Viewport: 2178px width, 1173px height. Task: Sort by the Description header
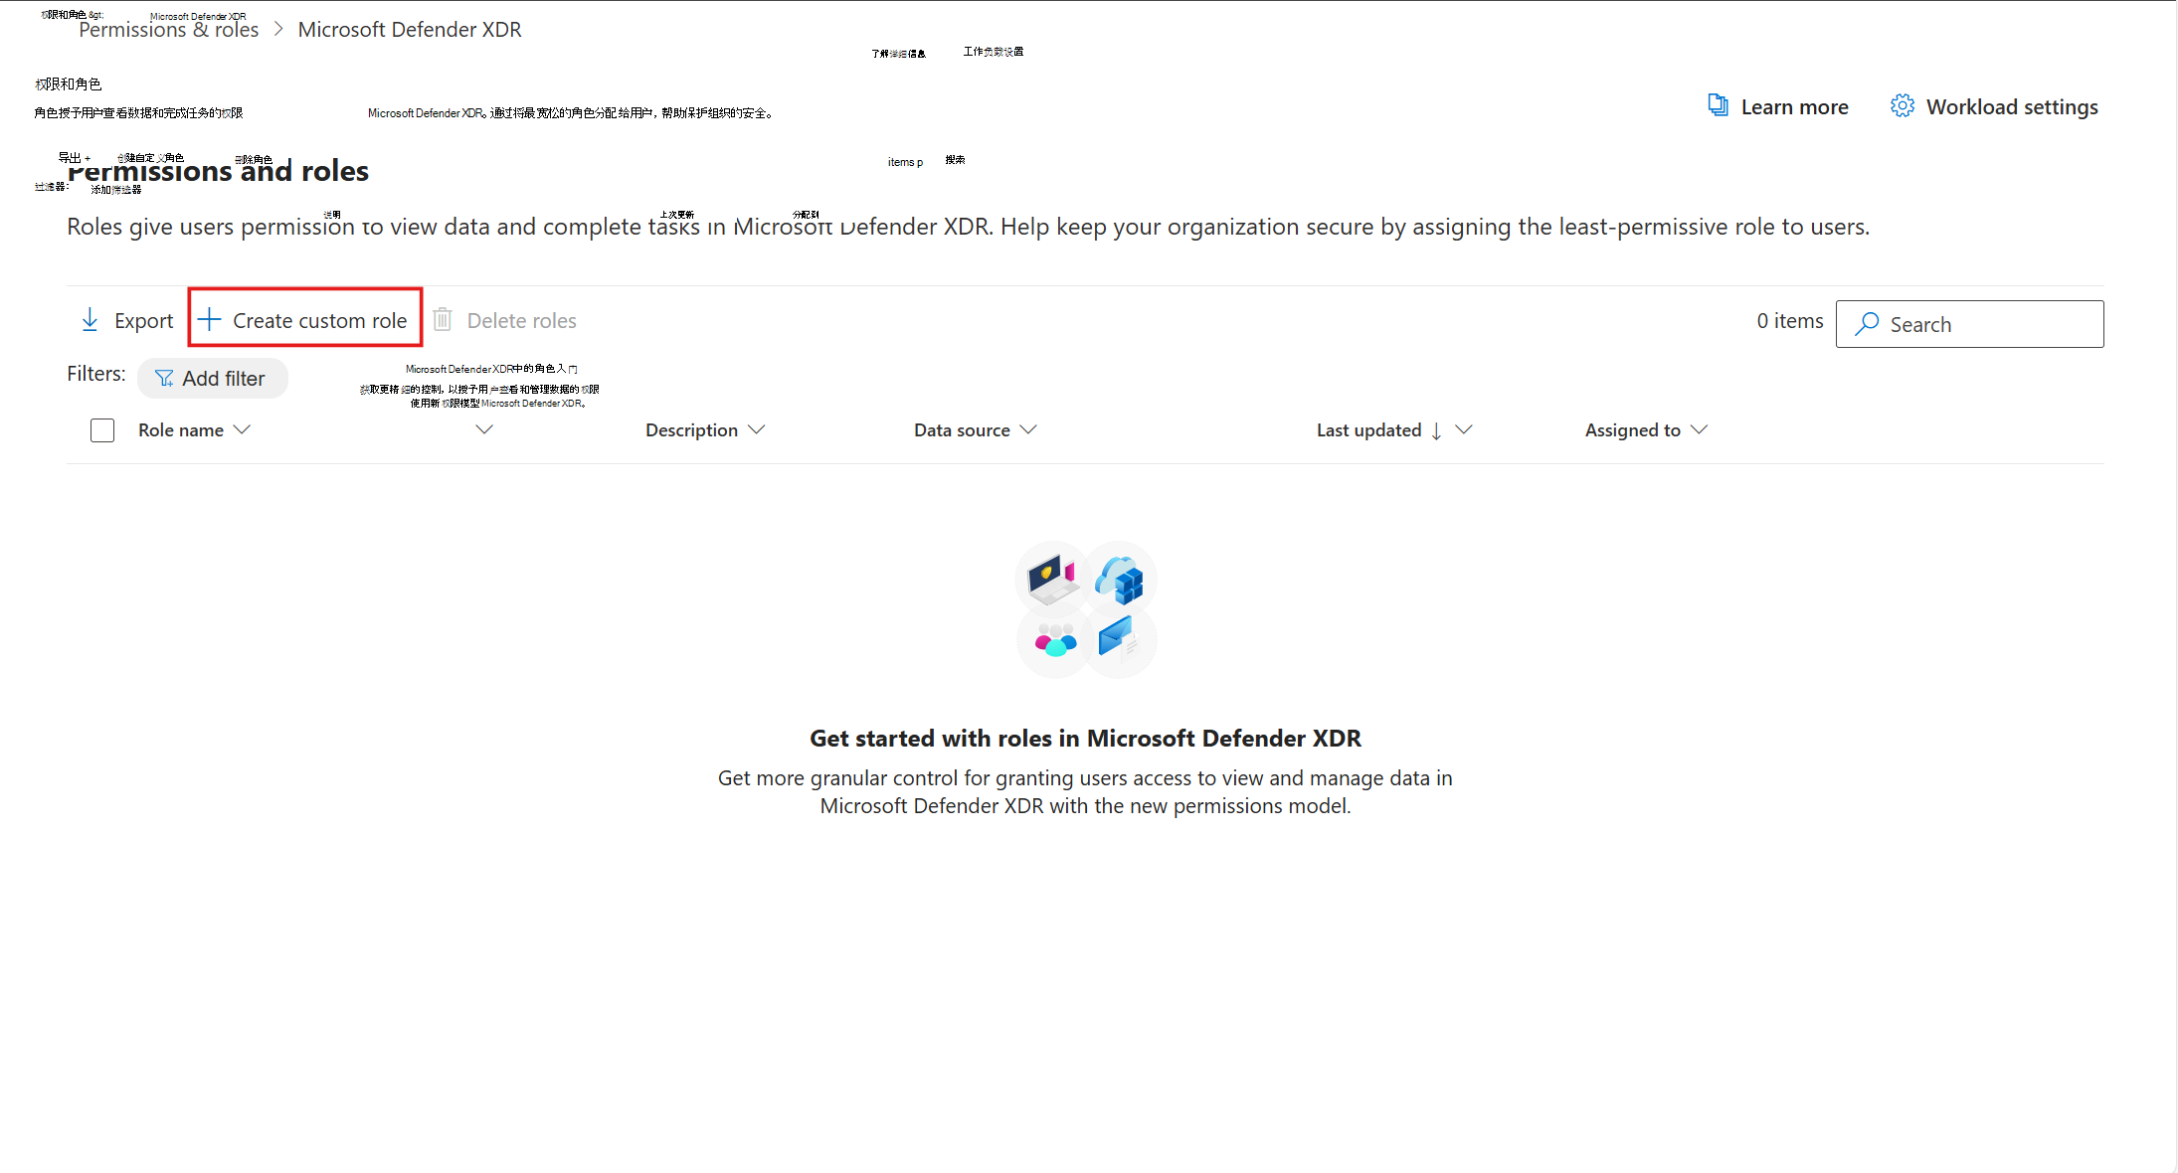pos(691,430)
